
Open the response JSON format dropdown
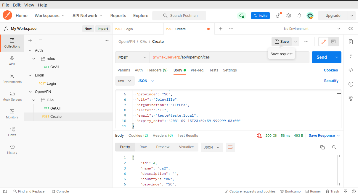coord(212,147)
